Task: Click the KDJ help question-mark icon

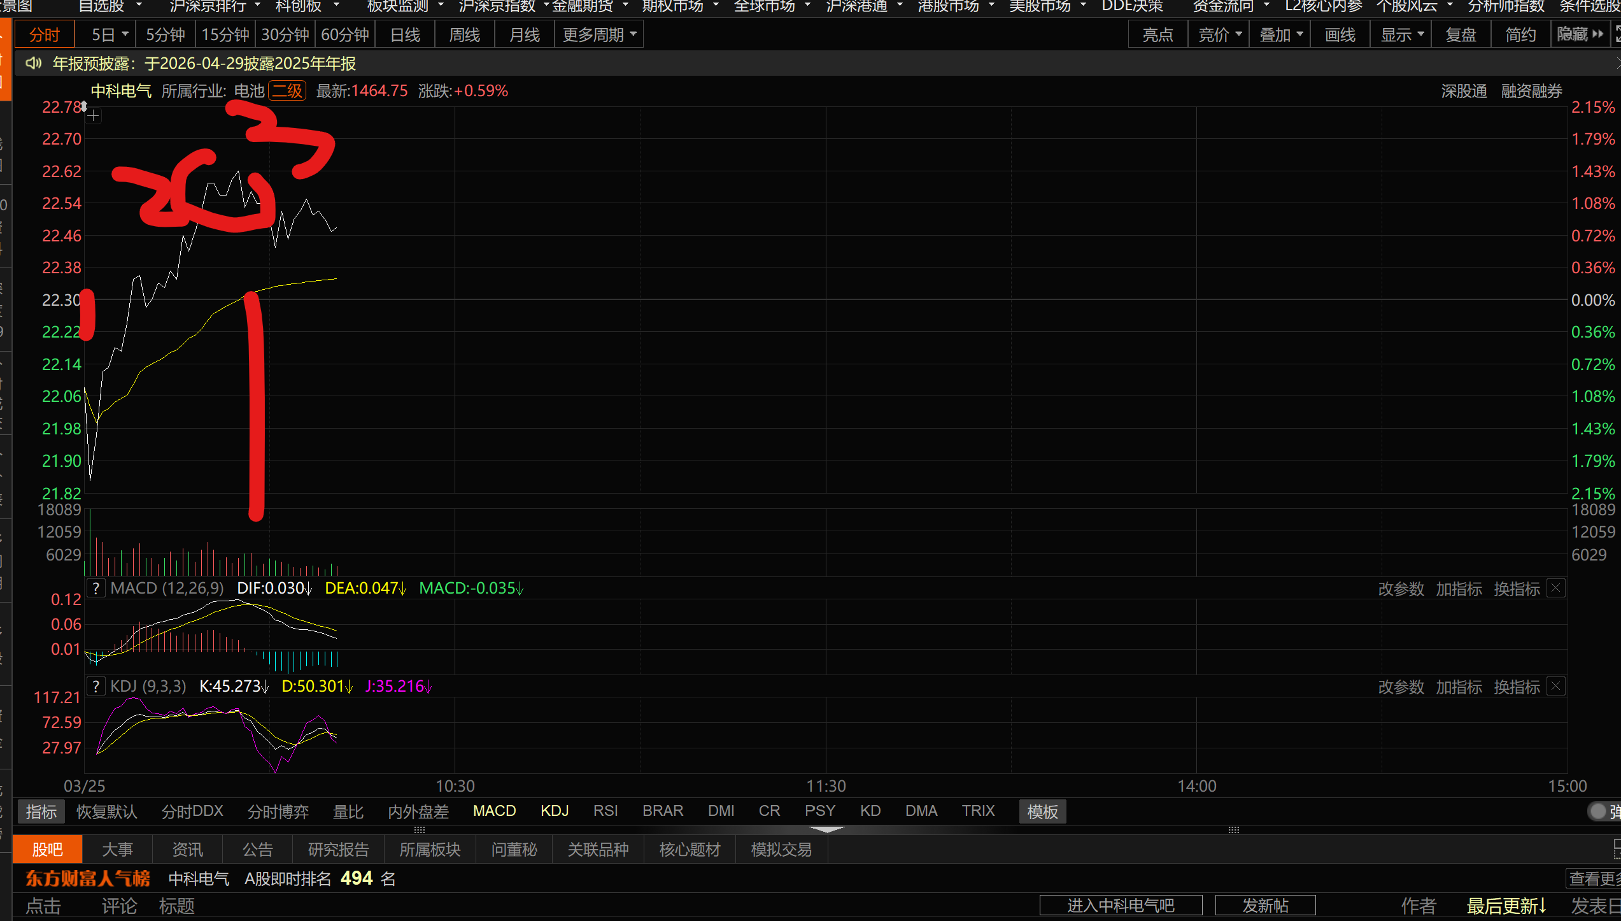Action: 96,686
